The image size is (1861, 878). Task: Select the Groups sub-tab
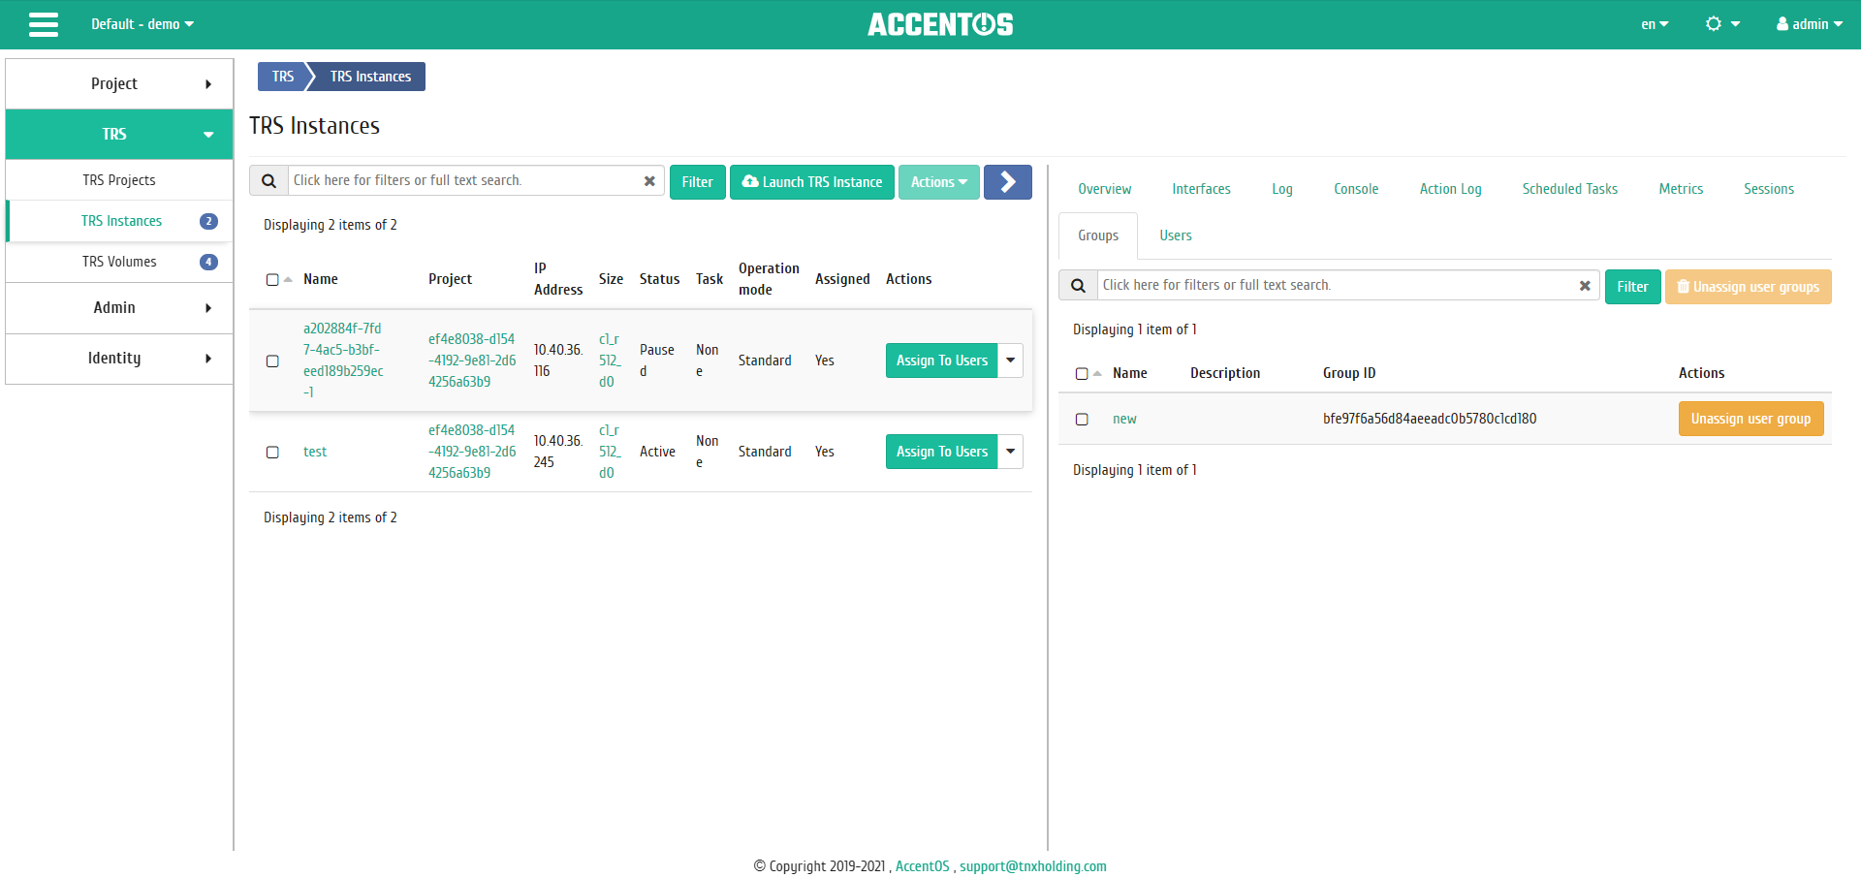pos(1098,235)
